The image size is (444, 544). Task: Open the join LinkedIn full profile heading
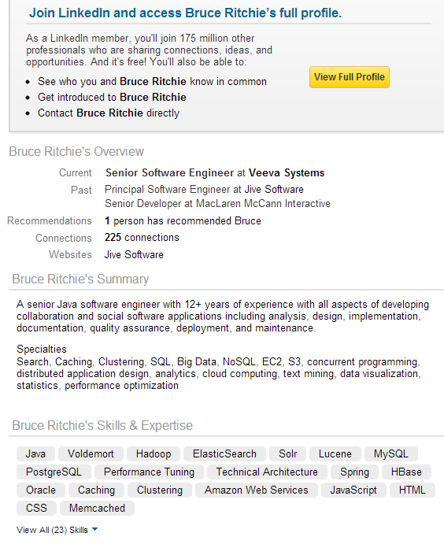tap(185, 13)
